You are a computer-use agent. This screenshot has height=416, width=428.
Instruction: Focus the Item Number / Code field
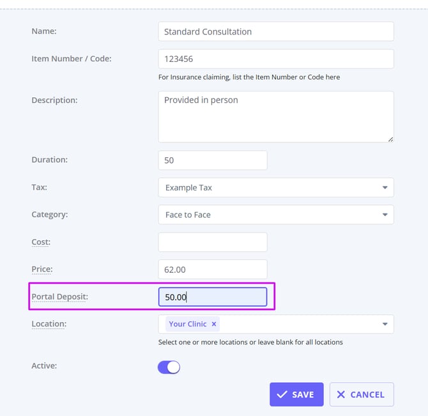[x=275, y=59]
